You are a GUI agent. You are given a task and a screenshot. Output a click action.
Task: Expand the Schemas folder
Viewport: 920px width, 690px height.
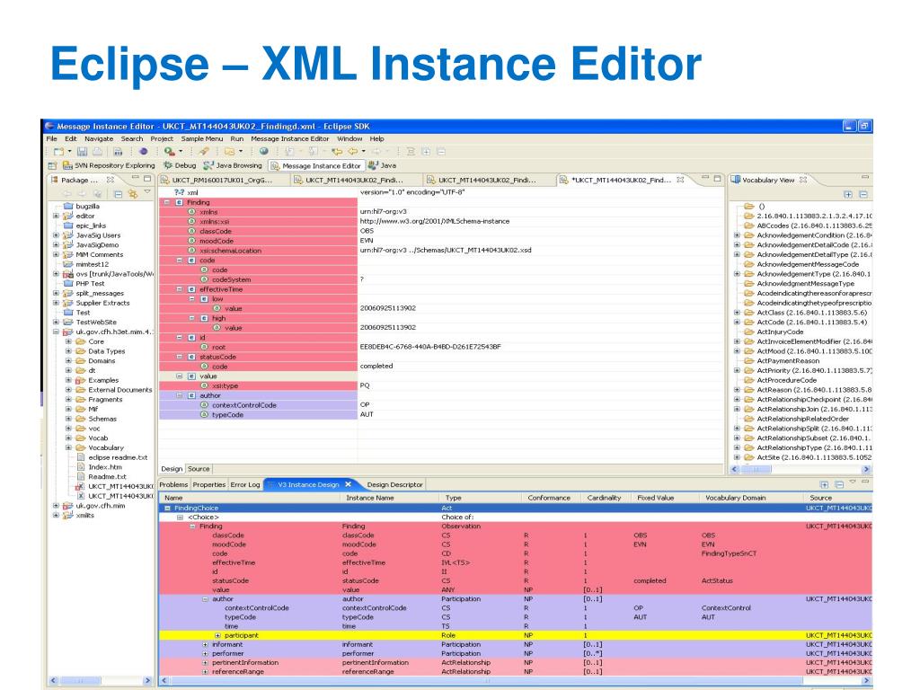pyautogui.click(x=68, y=419)
